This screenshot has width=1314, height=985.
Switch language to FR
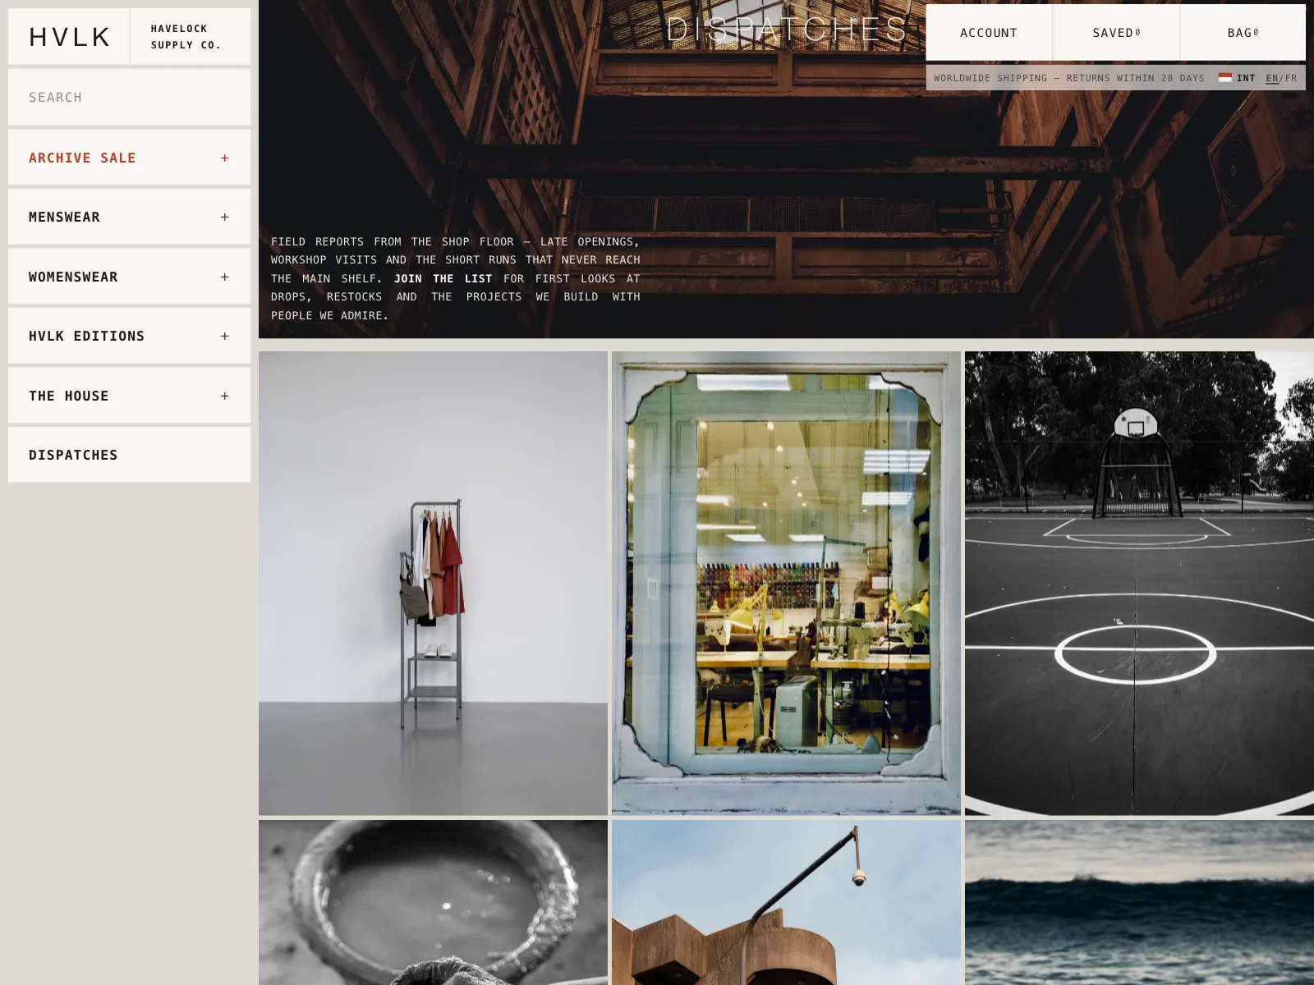(x=1291, y=78)
